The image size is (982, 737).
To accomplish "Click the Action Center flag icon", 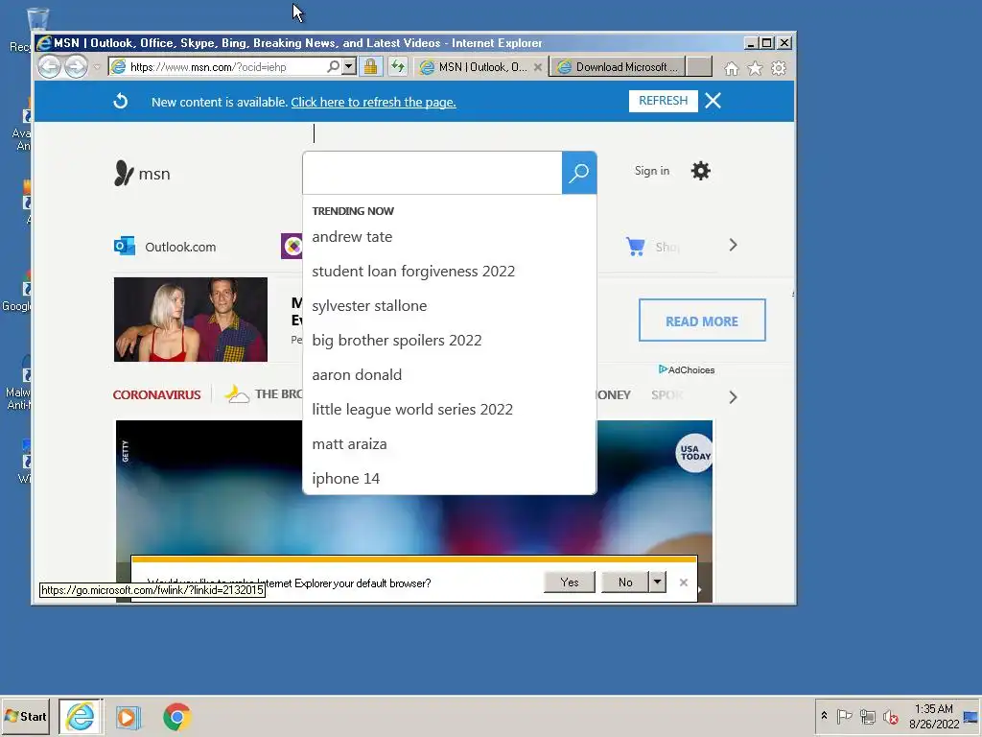I will pyautogui.click(x=844, y=716).
